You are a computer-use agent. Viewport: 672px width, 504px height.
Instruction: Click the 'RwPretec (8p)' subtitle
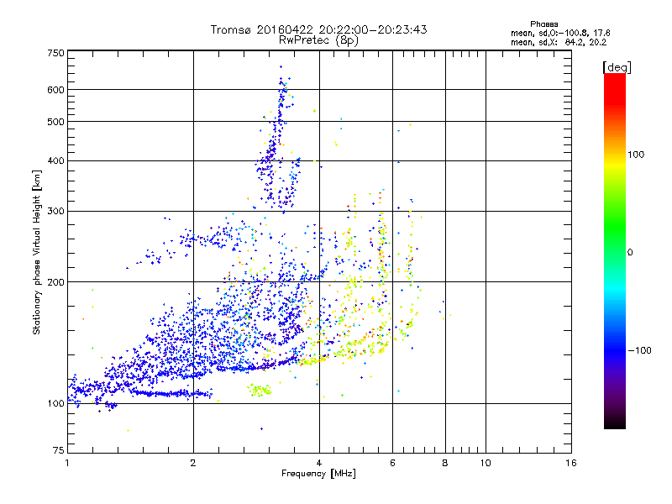[x=319, y=40]
